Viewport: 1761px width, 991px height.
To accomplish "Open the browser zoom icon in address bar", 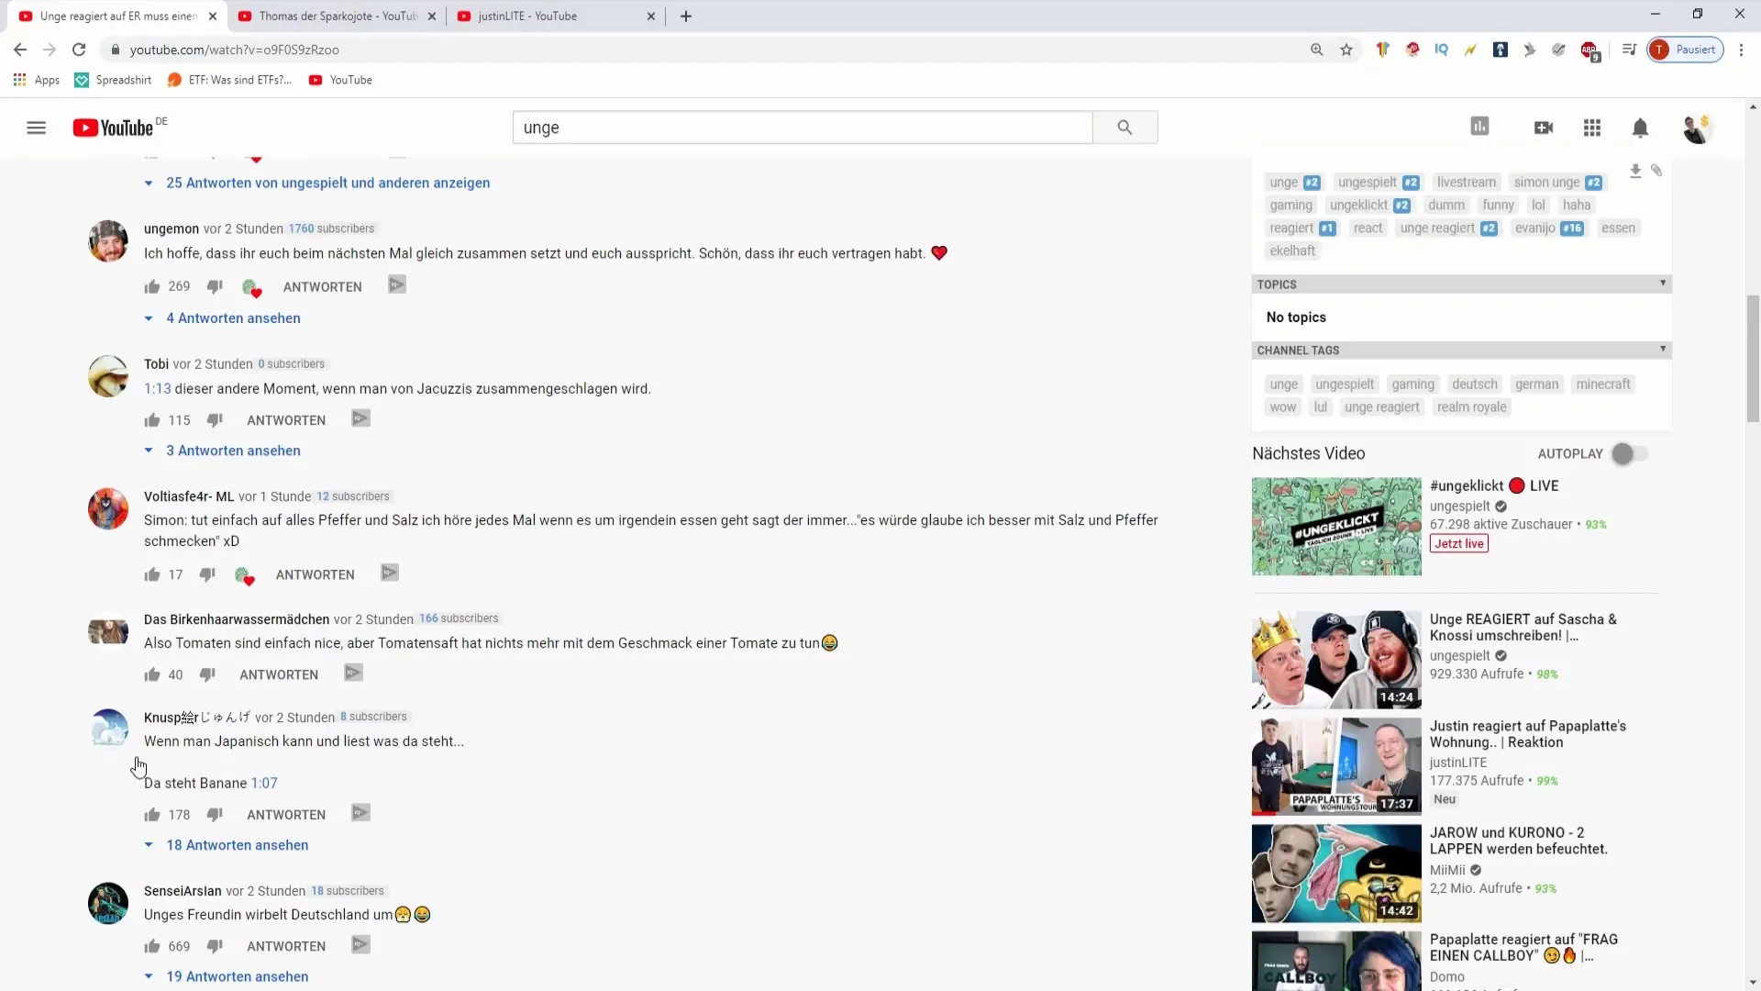I will (x=1316, y=50).
